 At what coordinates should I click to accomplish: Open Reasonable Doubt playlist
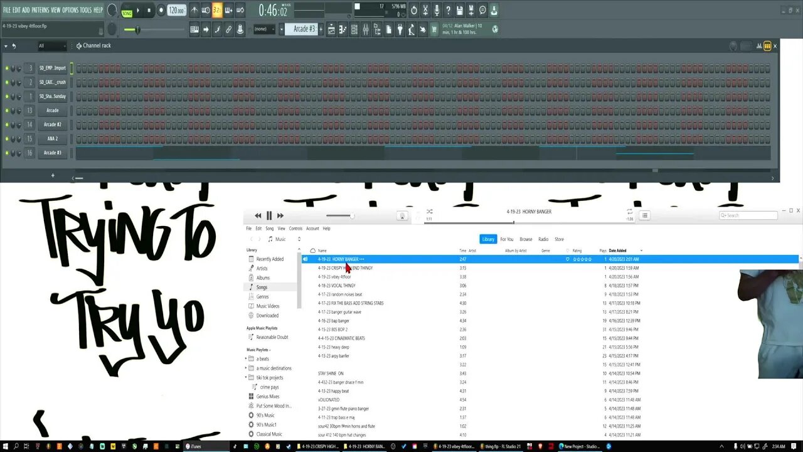272,337
